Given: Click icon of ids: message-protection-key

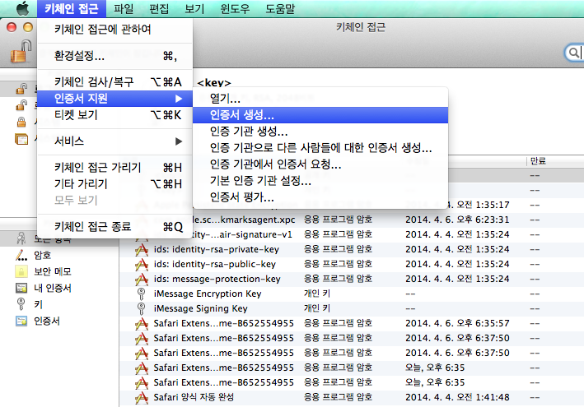Looking at the screenshot, I should point(142,279).
